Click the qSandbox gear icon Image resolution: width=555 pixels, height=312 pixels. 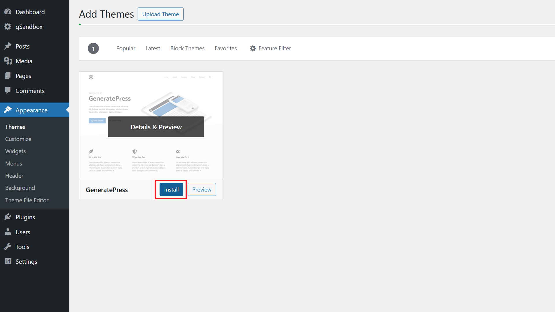coord(8,27)
